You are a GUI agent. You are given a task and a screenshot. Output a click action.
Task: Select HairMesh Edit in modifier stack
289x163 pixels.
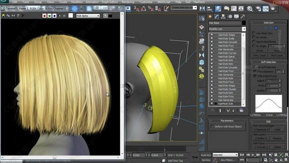pos(225,104)
